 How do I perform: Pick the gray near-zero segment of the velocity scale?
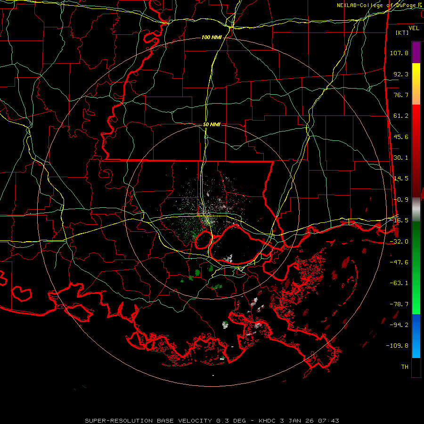click(416, 210)
